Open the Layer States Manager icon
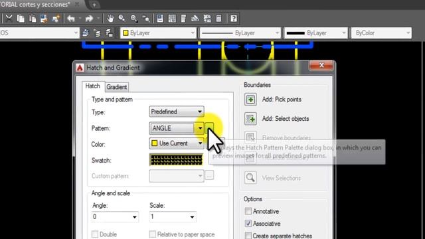Viewport: 425px width, 239px height. coord(109,33)
